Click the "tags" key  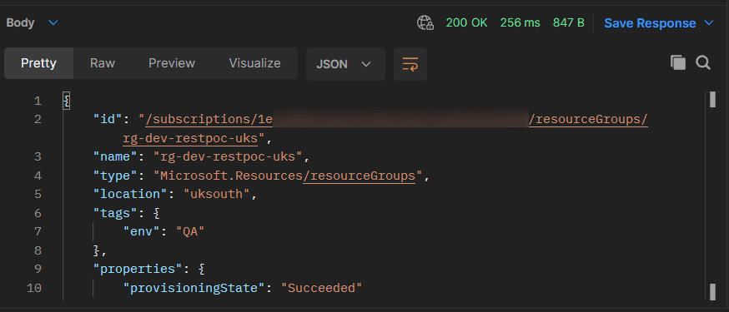[x=116, y=213]
